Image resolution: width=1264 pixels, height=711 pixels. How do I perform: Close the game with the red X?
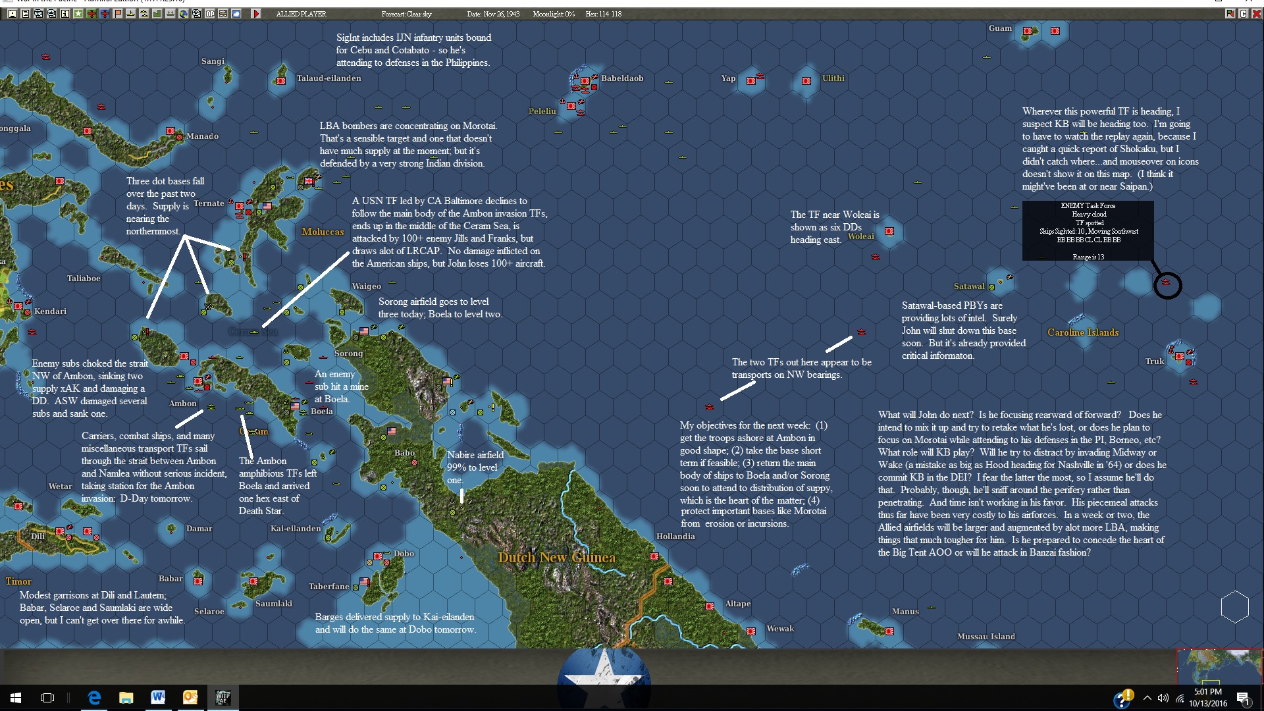point(1257,14)
